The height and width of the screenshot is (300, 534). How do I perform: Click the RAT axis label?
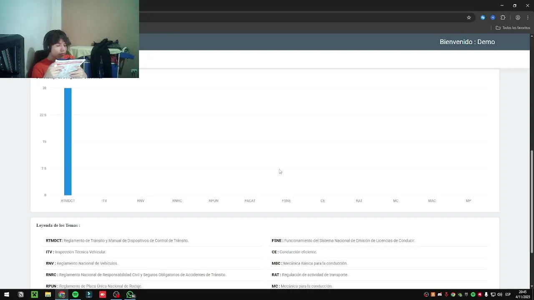359,201
